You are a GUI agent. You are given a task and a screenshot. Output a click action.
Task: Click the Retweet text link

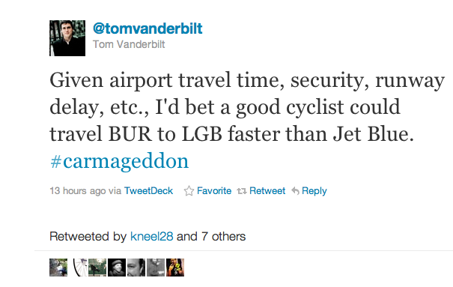[x=267, y=191]
